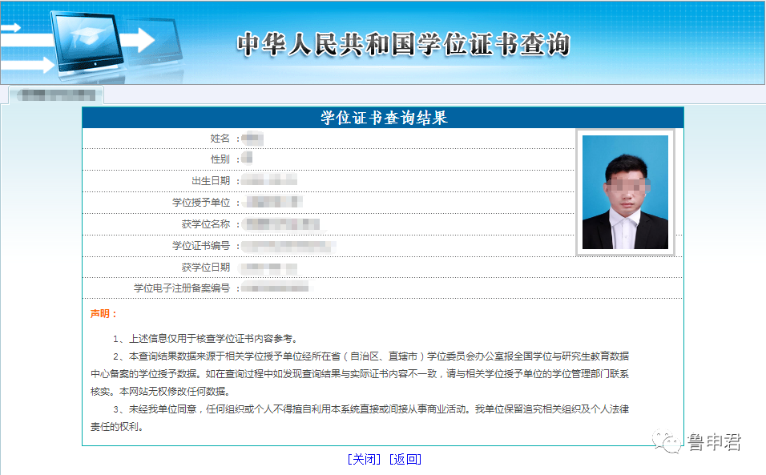Click the blurred certificate number value
The width and height of the screenshot is (766, 475).
pyautogui.click(x=288, y=246)
